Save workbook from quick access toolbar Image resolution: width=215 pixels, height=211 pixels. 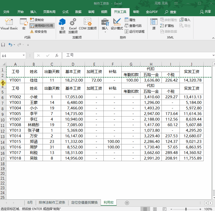[3, 45]
